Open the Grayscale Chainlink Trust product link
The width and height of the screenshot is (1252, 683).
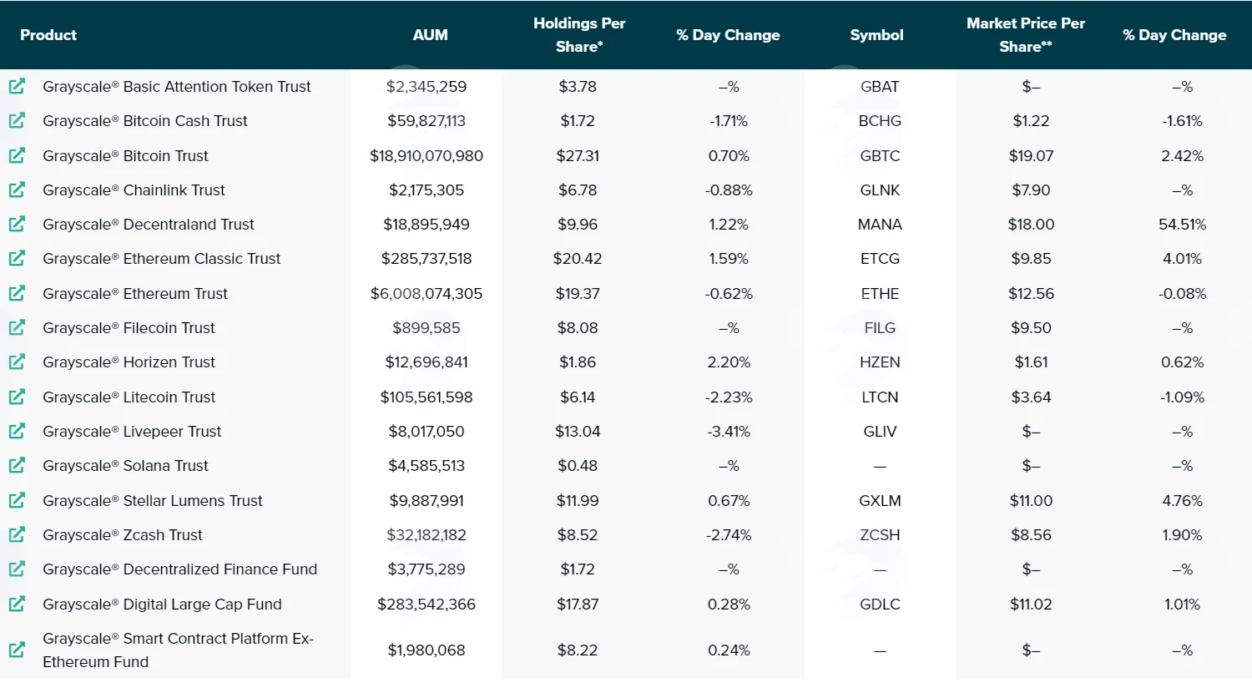(134, 190)
